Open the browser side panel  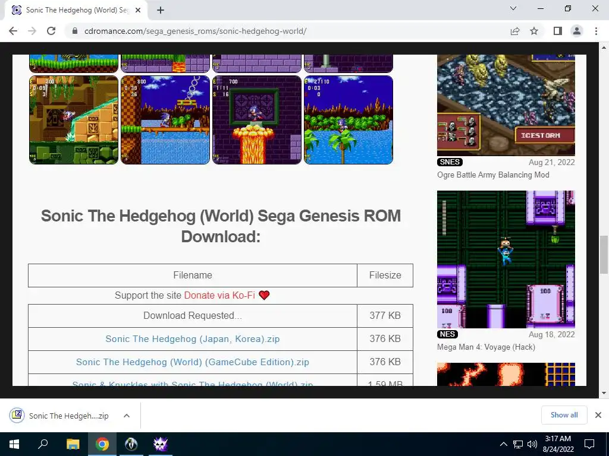(x=558, y=31)
